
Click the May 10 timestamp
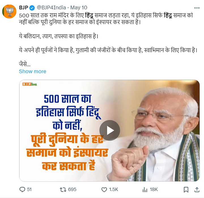pos(79,8)
